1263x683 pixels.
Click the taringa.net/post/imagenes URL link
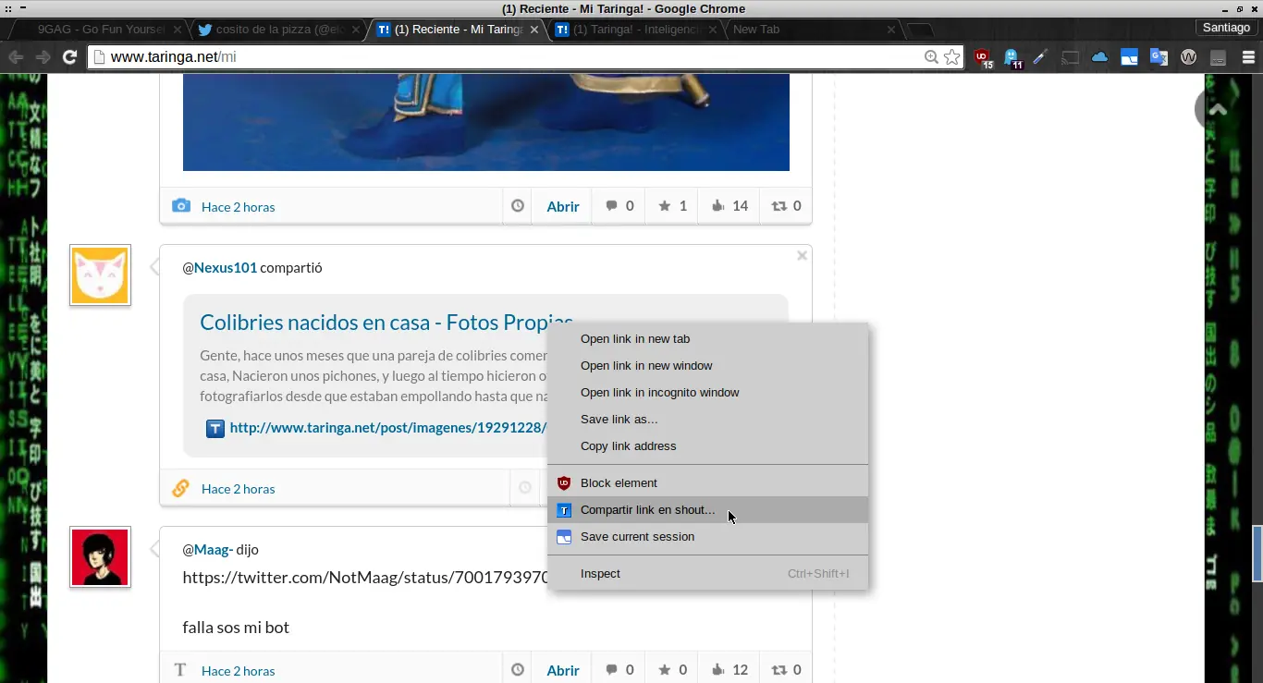(x=388, y=428)
